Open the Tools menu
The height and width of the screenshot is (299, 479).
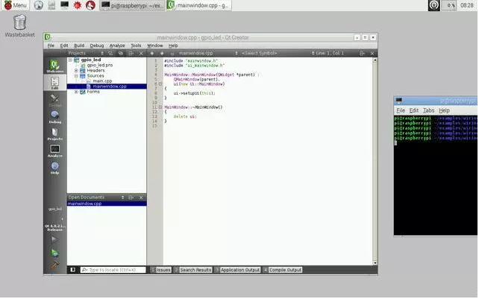[x=135, y=45]
